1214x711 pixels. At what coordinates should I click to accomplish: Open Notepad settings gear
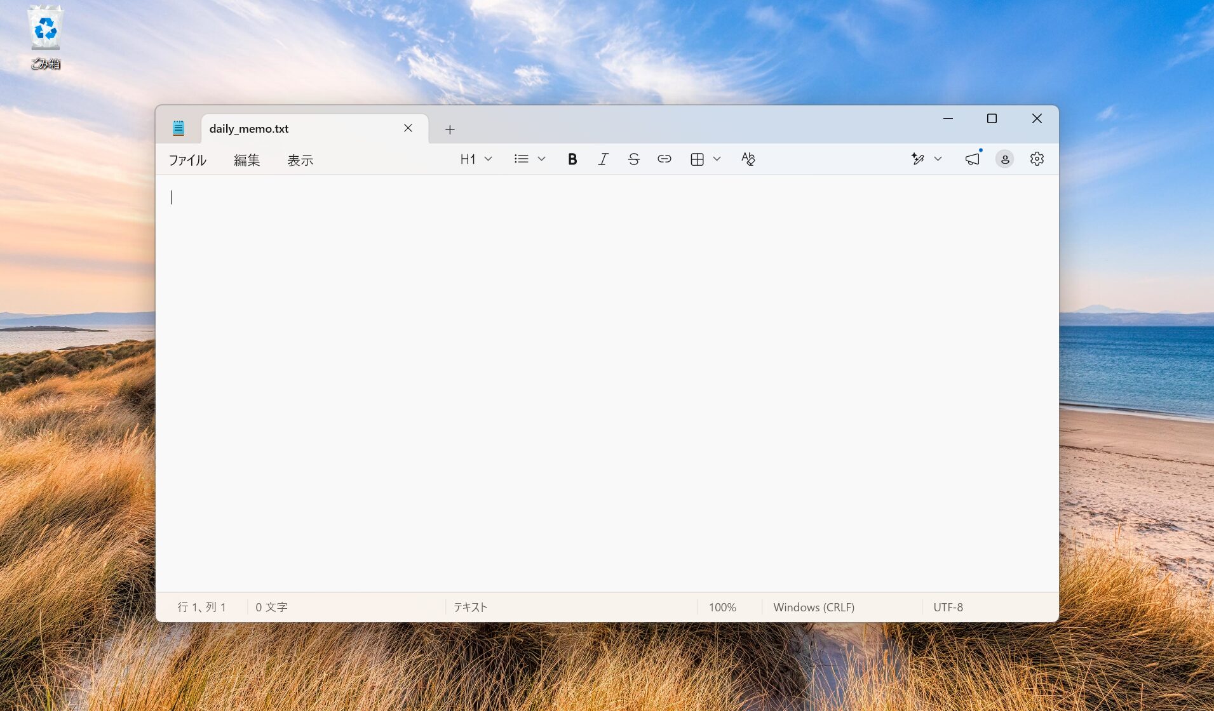coord(1037,159)
